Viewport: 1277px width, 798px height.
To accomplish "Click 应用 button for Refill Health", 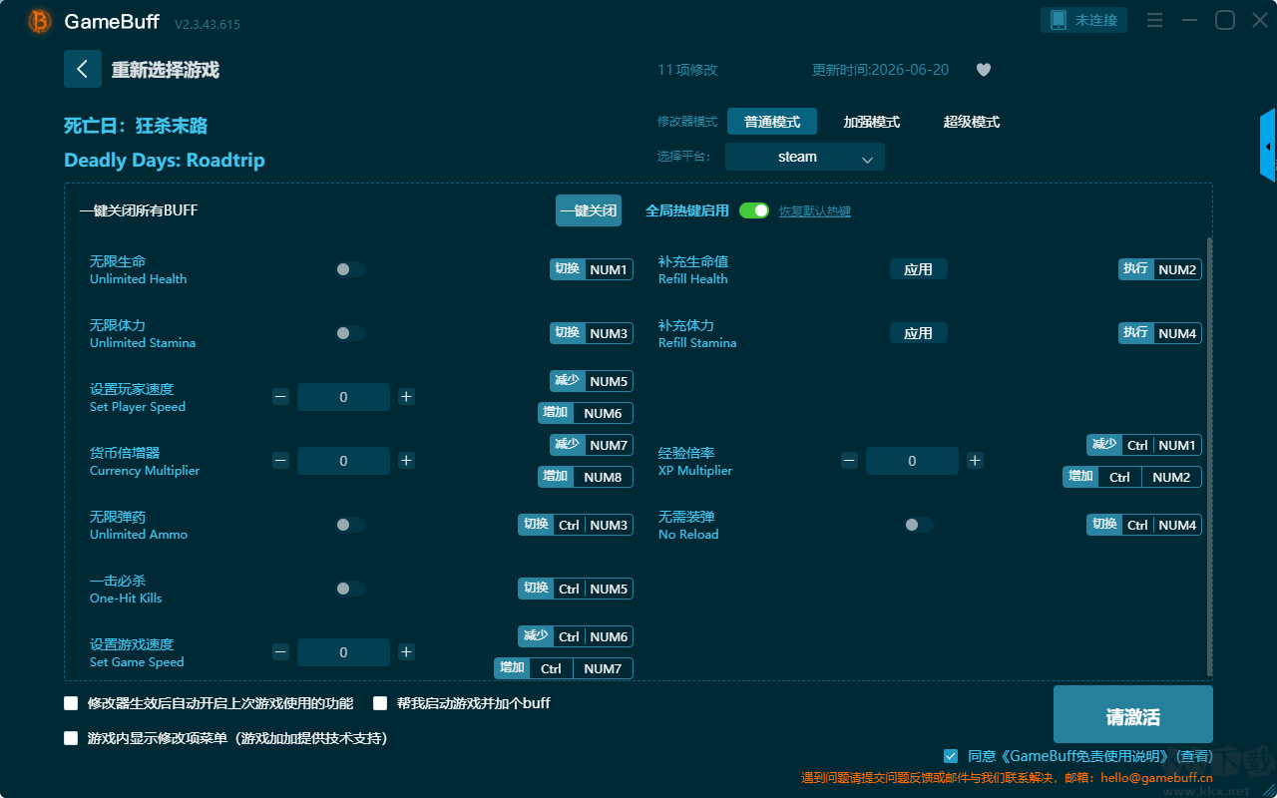I will (919, 269).
